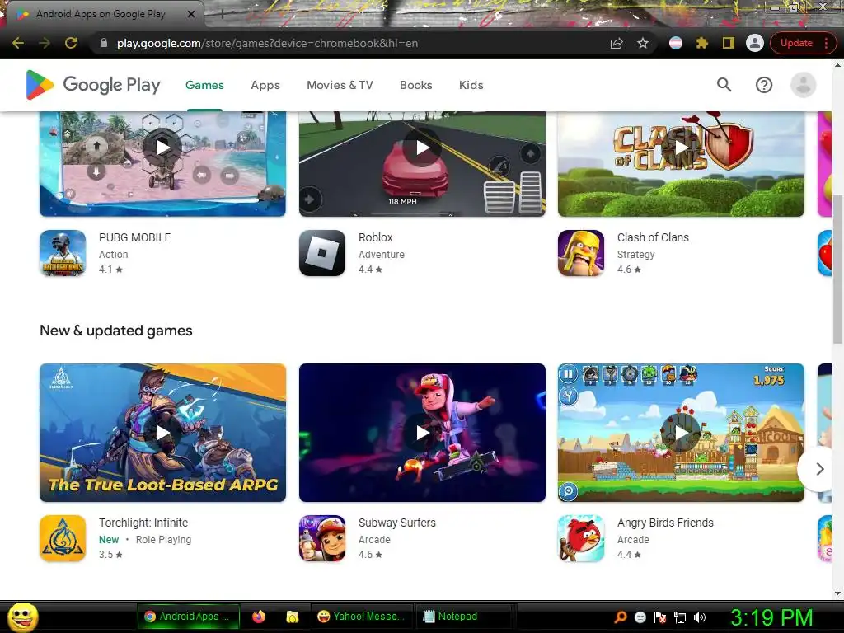Open the Clash of Clans title link
The width and height of the screenshot is (844, 633).
pyautogui.click(x=653, y=237)
